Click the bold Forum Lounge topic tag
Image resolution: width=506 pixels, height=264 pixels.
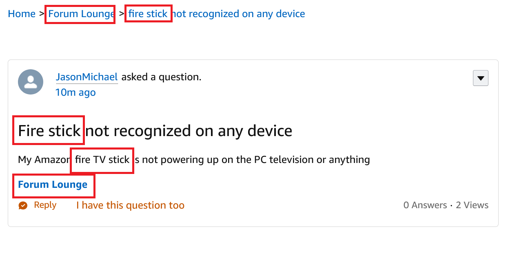point(53,185)
